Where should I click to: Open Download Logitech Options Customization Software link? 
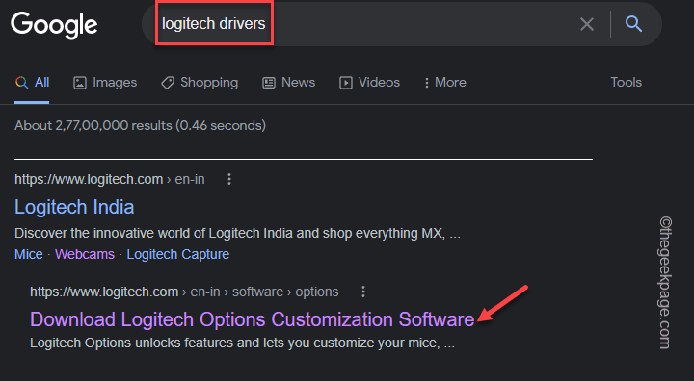(253, 319)
